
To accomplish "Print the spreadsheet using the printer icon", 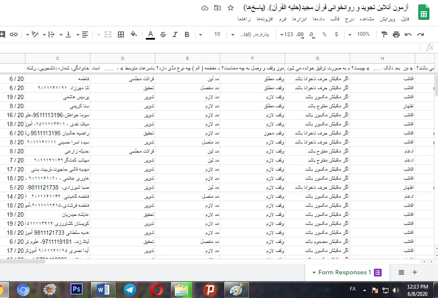I will click(396, 34).
